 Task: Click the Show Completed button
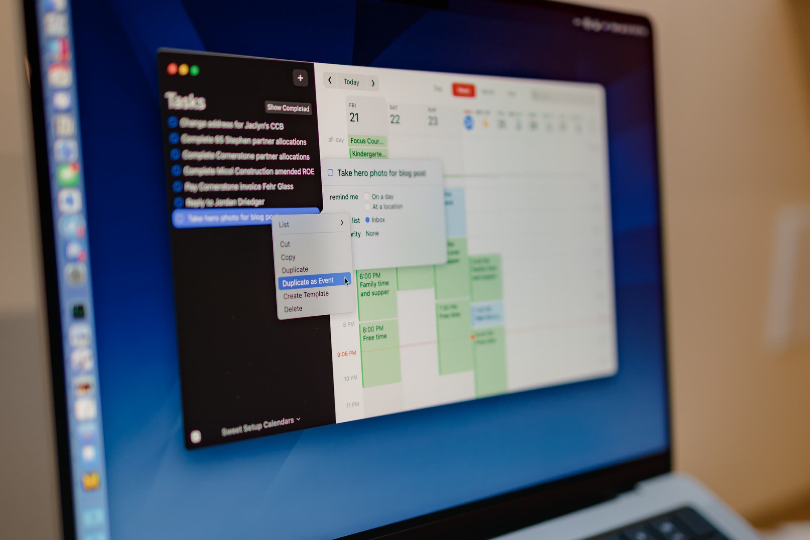pyautogui.click(x=288, y=108)
